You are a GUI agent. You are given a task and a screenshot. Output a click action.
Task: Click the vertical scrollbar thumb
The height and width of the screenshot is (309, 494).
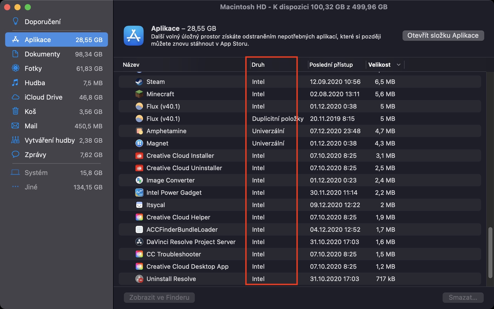(490, 252)
